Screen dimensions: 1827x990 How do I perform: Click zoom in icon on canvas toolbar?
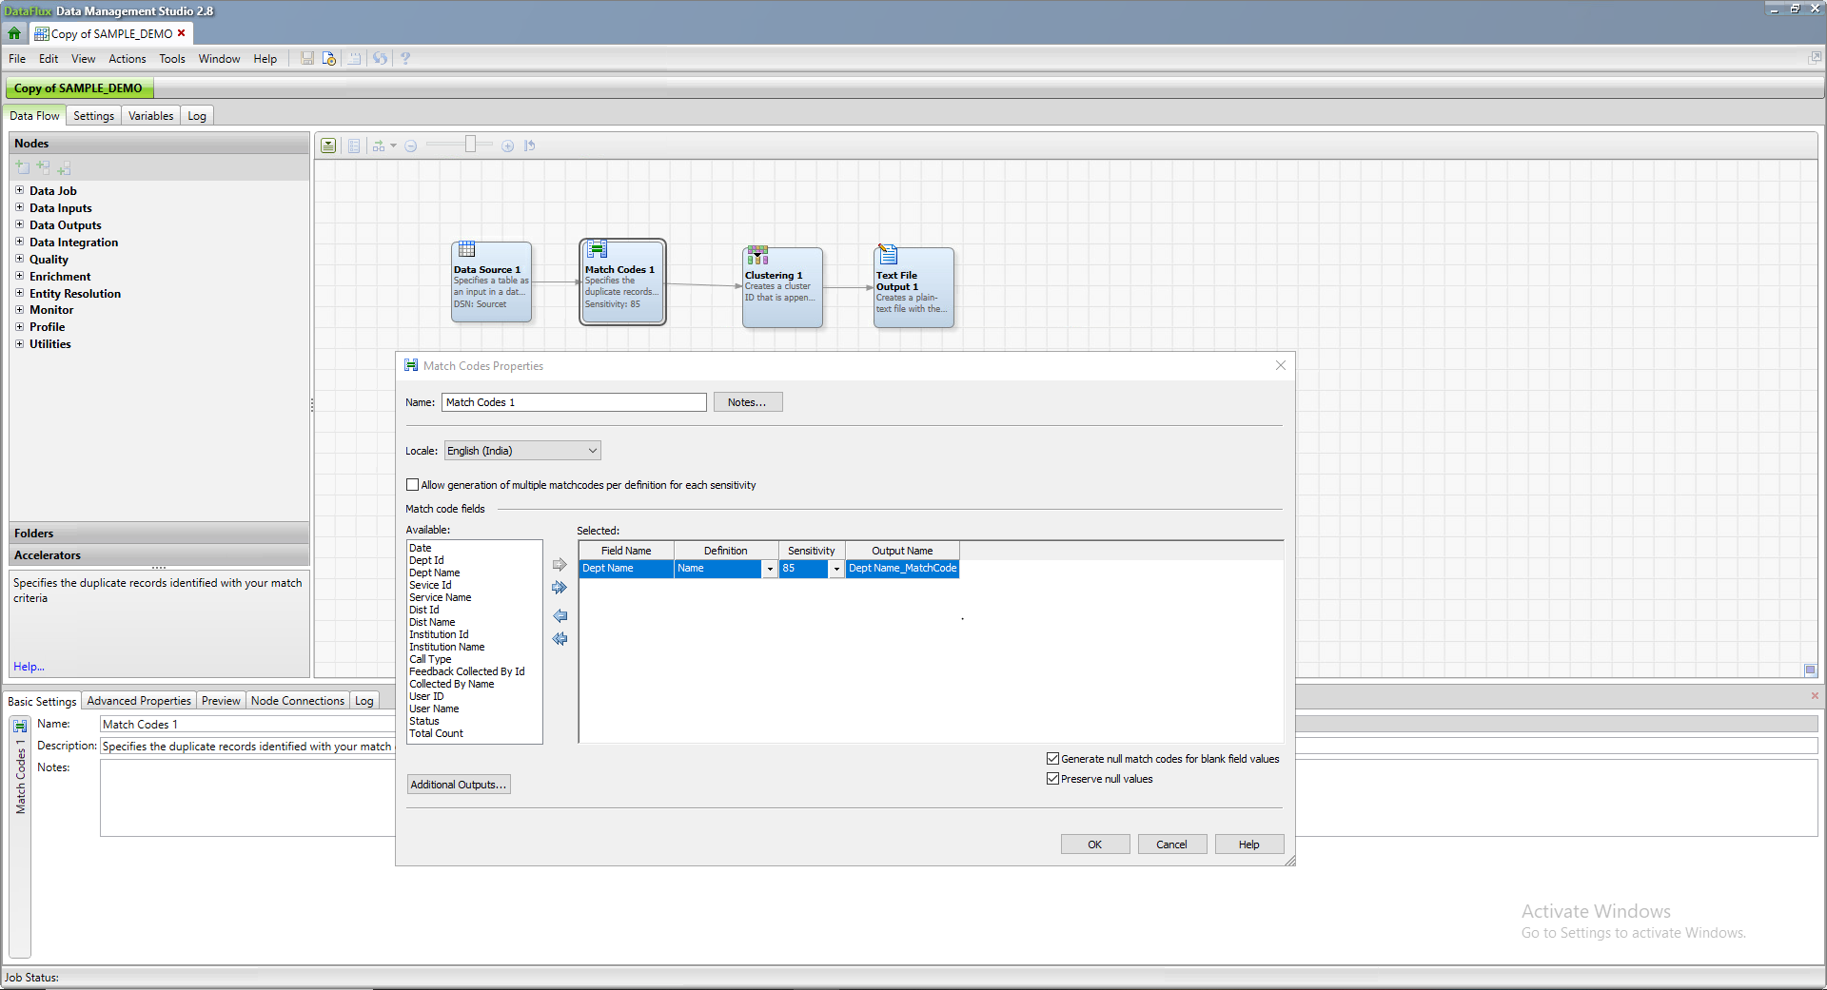click(508, 146)
